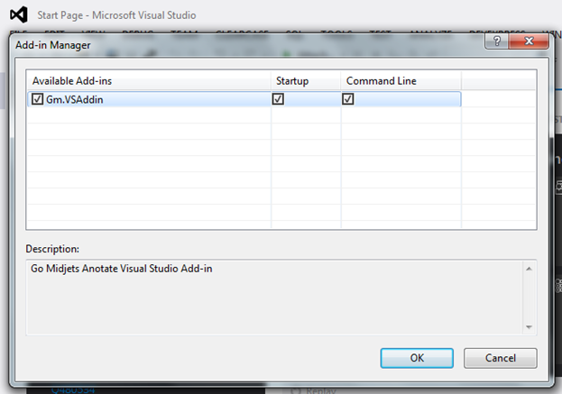Screen dimensions: 562x394
Task: Select the Gm.VSAddin row
Action: (x=135, y=99)
